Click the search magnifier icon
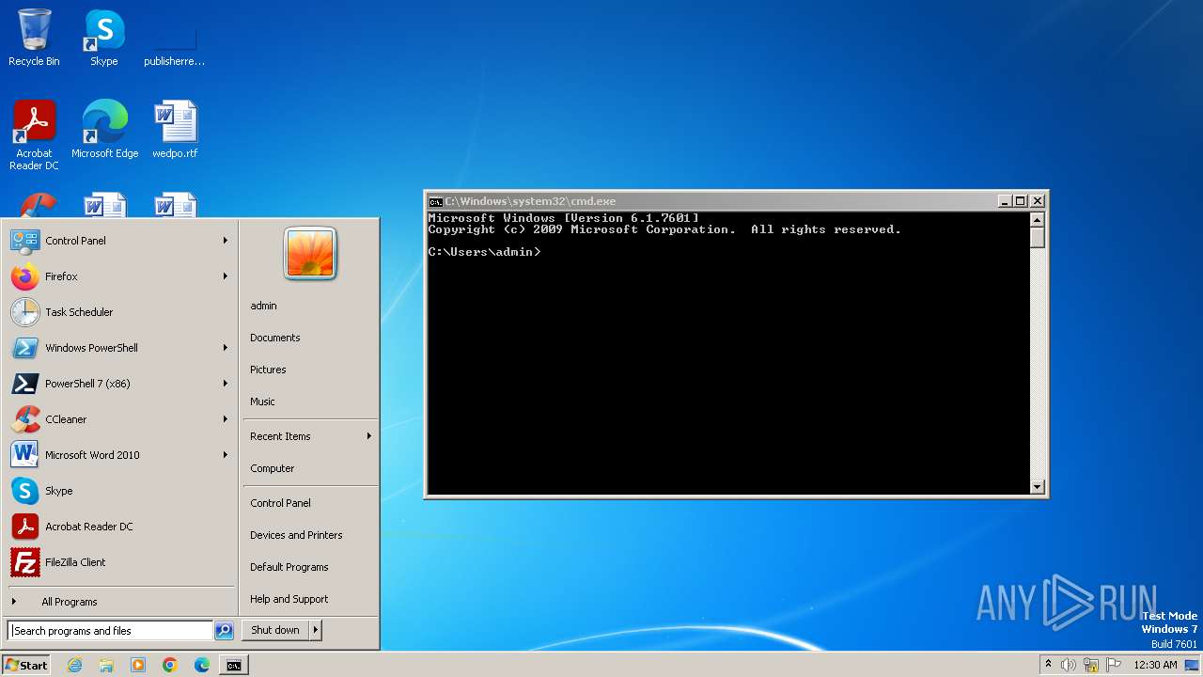This screenshot has width=1203, height=677. (x=224, y=631)
